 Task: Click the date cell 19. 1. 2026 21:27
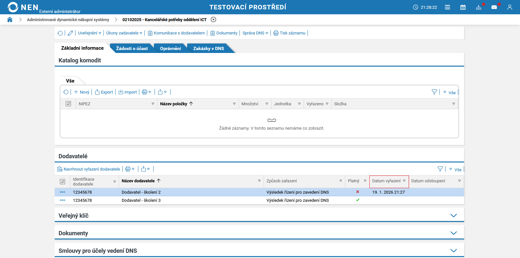click(389, 192)
